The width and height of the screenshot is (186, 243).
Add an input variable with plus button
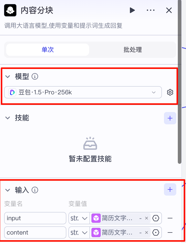coord(170,189)
